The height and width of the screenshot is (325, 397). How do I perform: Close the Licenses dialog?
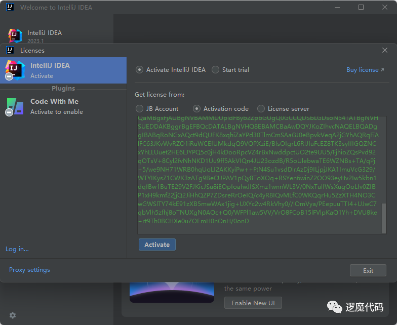click(385, 50)
